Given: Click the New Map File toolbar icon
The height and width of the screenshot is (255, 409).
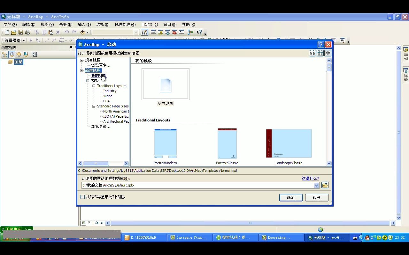Looking at the screenshot, I should click(7, 32).
